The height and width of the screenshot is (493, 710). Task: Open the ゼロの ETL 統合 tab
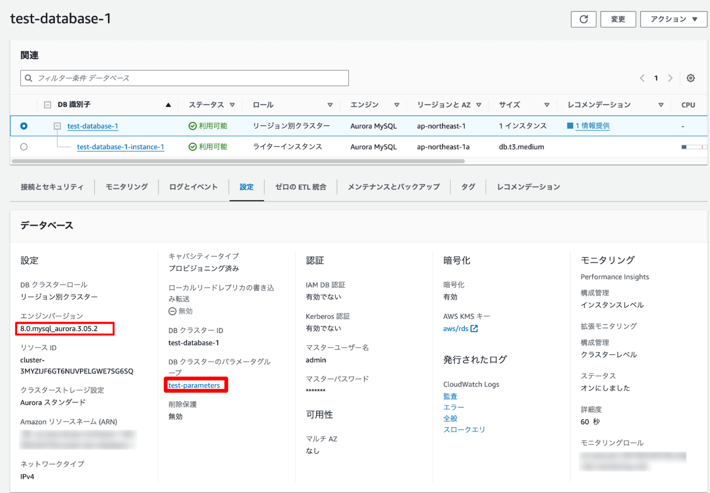pyautogui.click(x=301, y=187)
